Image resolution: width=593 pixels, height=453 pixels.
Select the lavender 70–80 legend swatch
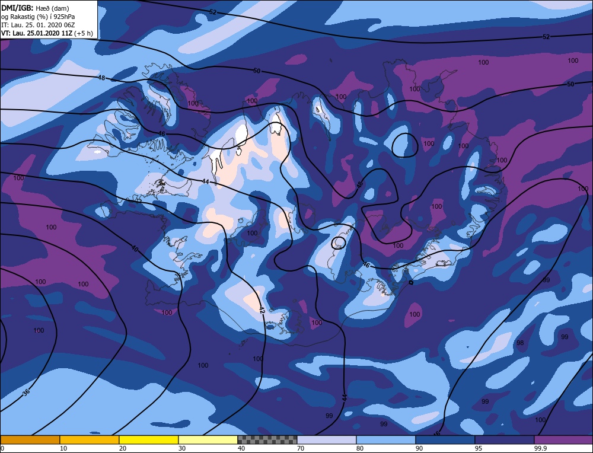[327, 440]
